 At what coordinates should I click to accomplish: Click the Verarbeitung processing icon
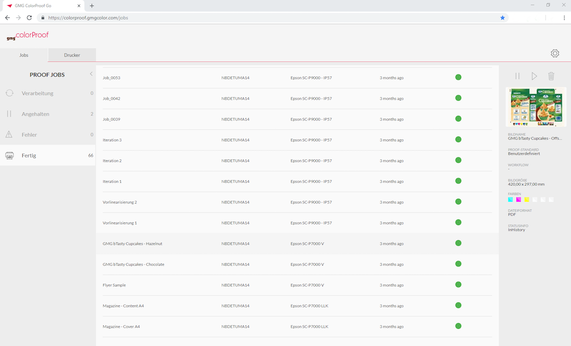click(9, 93)
